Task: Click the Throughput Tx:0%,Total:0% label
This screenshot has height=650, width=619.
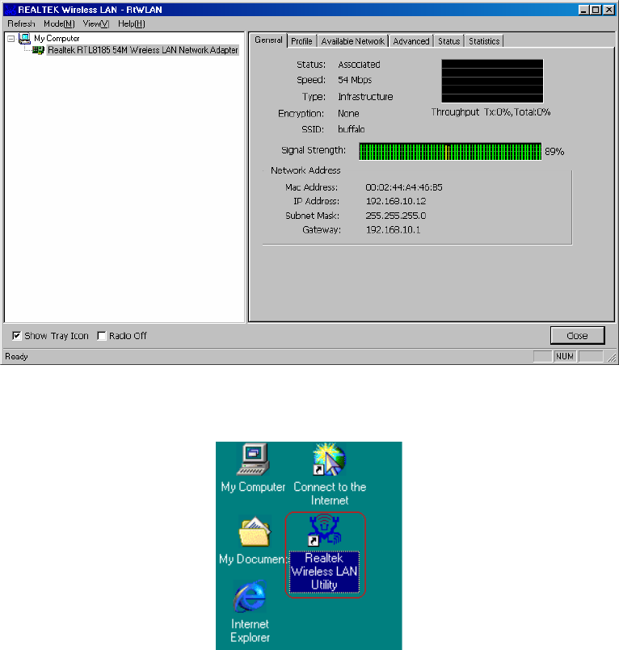Action: [x=491, y=112]
